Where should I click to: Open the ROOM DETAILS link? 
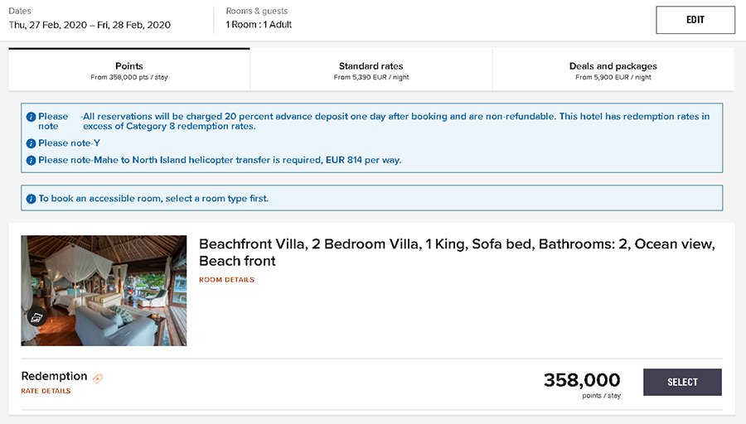pos(226,280)
